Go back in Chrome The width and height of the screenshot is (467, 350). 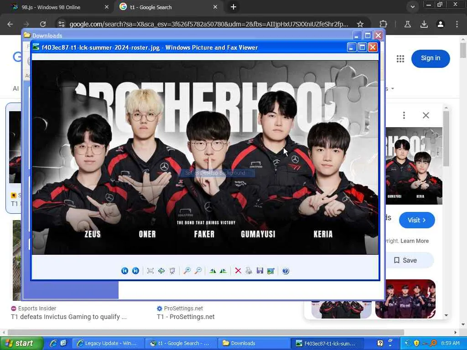click(x=10, y=24)
